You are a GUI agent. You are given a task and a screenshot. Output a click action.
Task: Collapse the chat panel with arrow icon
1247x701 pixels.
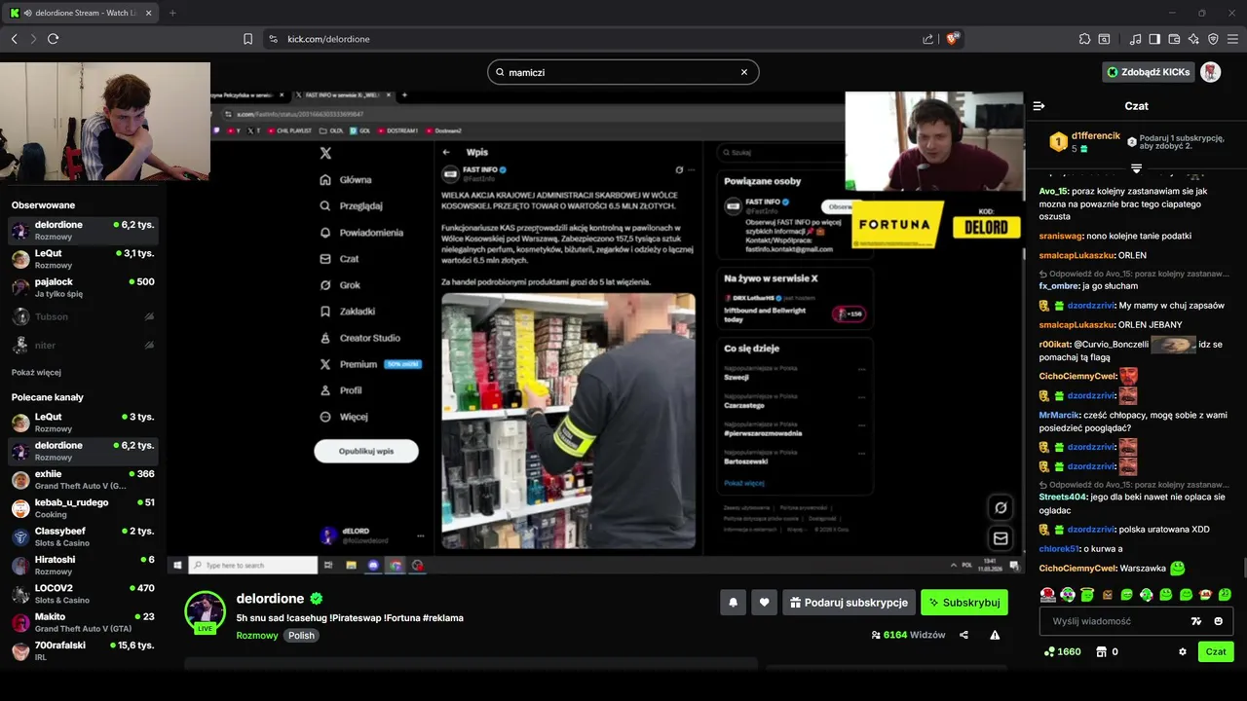tap(1039, 106)
